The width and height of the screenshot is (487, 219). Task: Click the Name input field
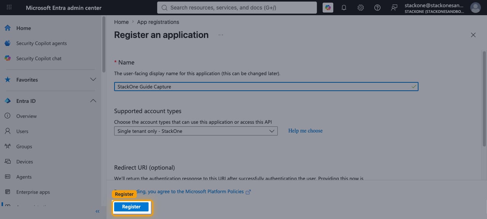pyautogui.click(x=266, y=87)
